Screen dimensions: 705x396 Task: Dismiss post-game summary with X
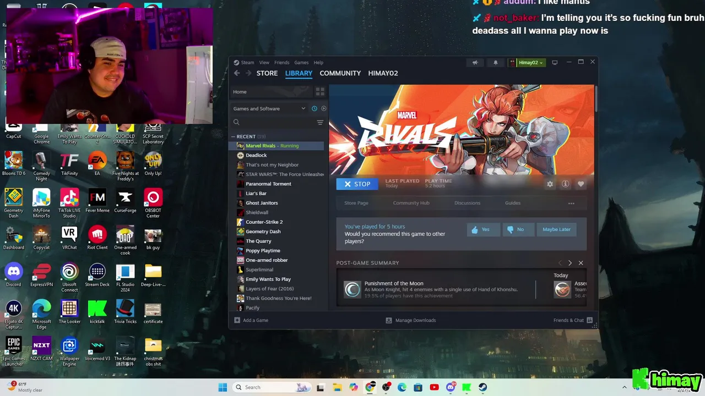pyautogui.click(x=581, y=263)
